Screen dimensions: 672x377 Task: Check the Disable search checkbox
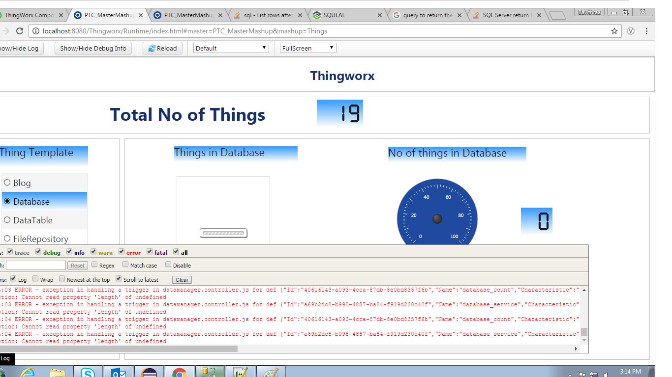click(168, 265)
